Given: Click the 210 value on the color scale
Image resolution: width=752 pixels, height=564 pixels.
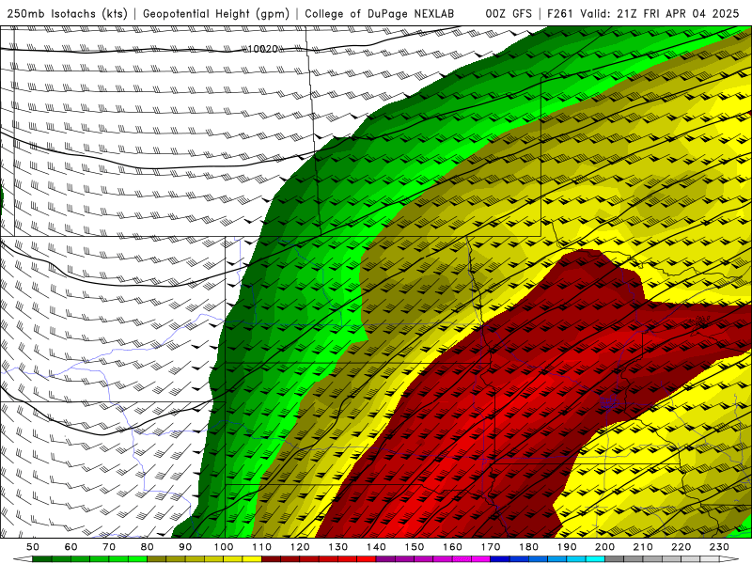Looking at the screenshot, I should point(643,547).
